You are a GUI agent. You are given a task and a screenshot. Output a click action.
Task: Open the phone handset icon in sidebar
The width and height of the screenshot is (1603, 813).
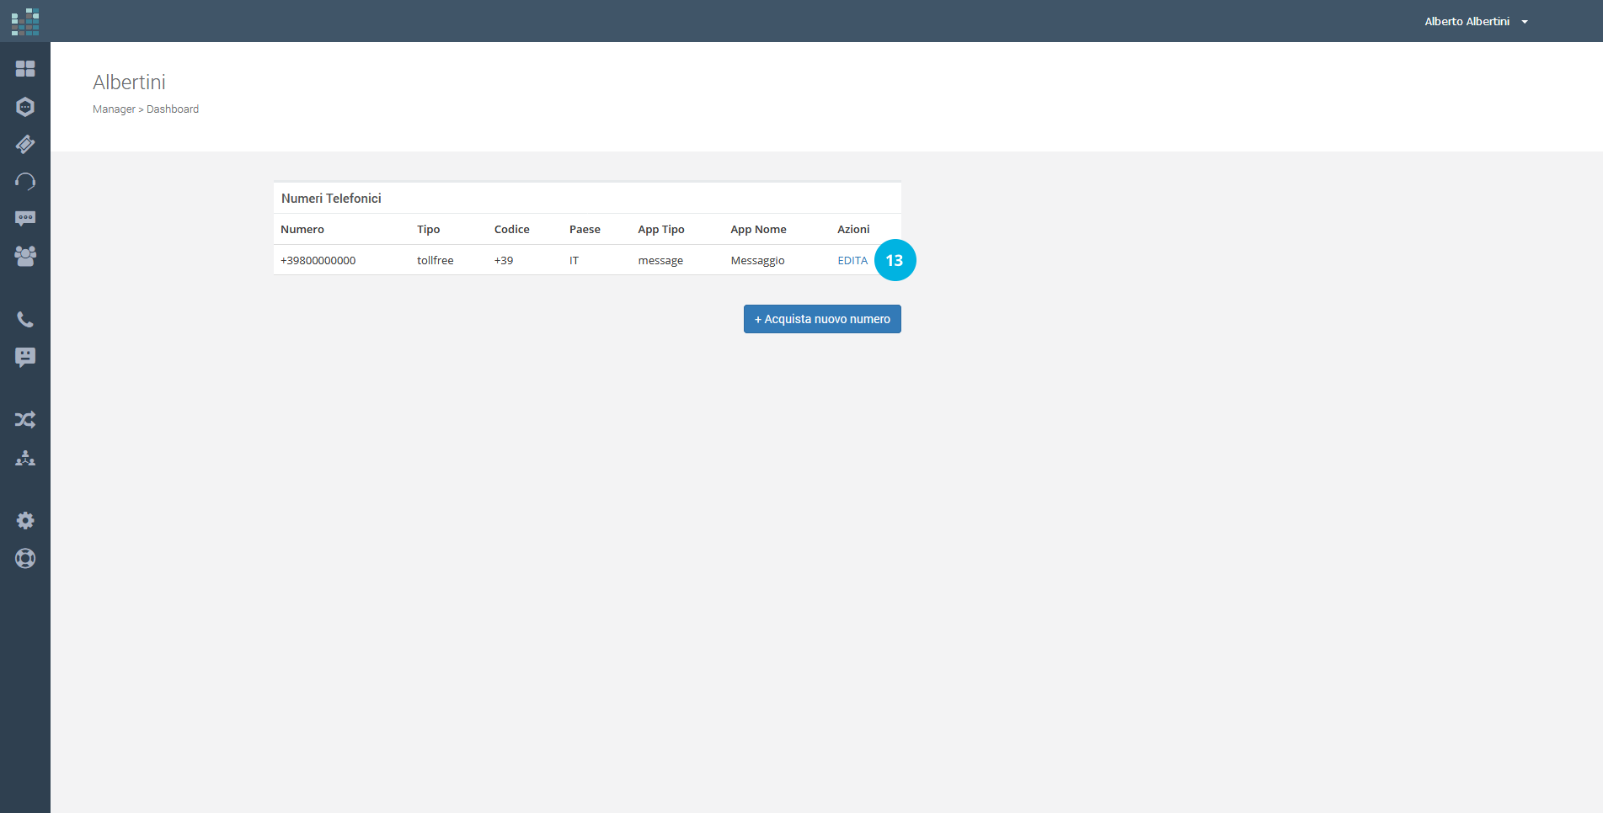click(25, 320)
